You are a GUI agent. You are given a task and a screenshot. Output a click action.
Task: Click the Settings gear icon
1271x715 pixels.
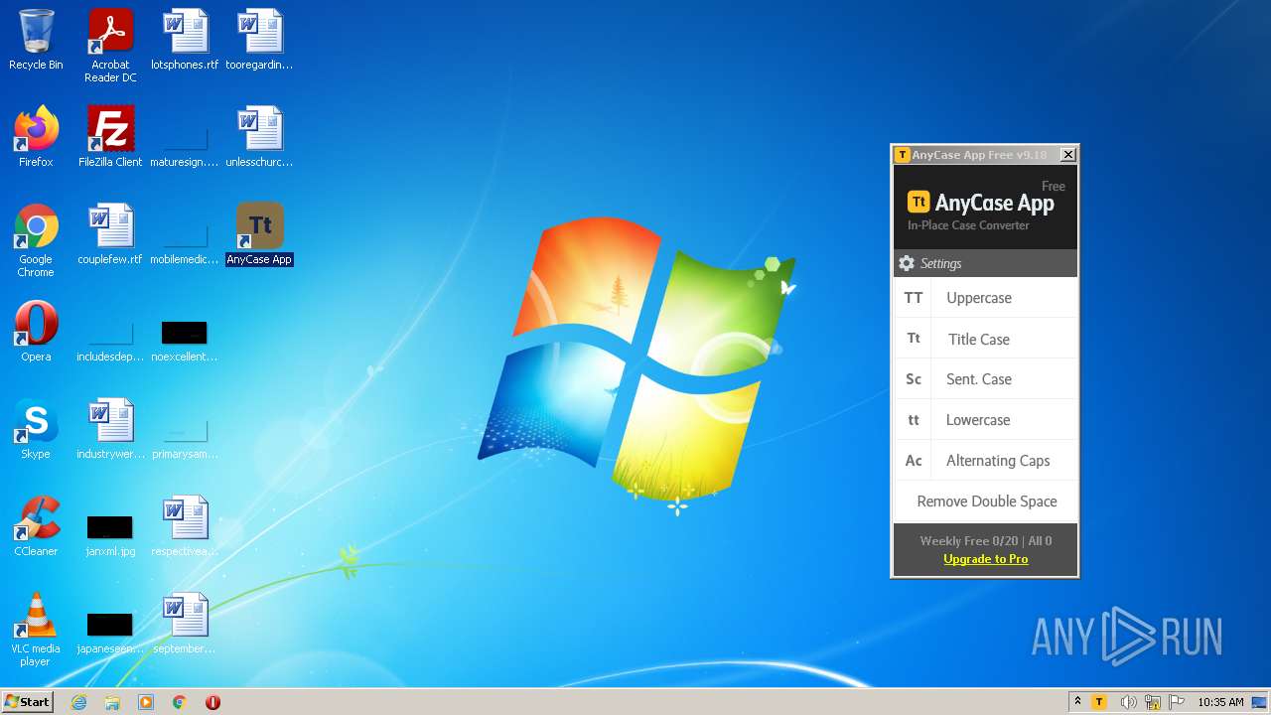point(906,263)
